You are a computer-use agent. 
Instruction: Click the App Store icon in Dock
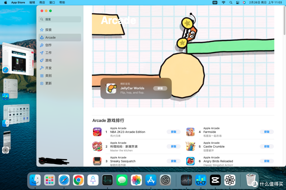[151, 180]
